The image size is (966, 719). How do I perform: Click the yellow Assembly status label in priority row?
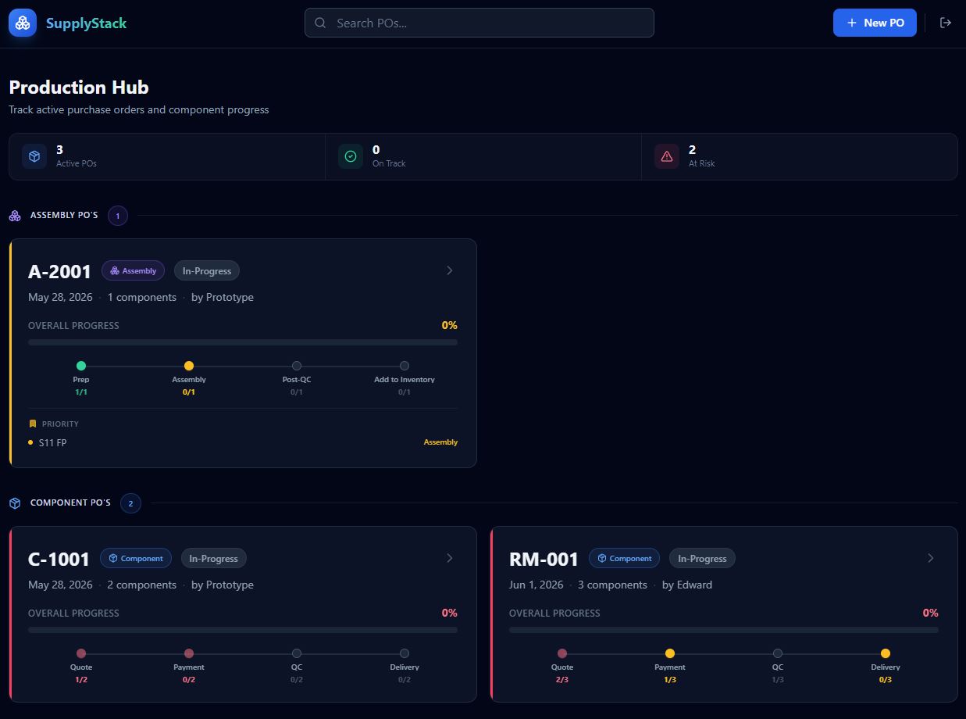click(440, 442)
